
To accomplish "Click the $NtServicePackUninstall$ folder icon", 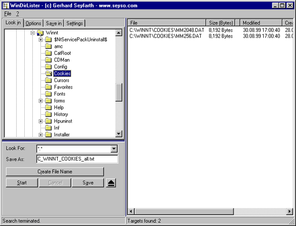I will (48, 40).
